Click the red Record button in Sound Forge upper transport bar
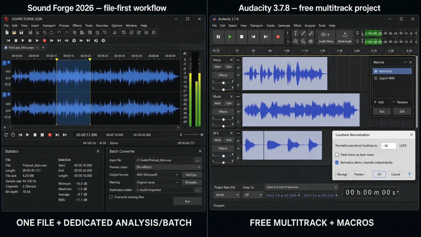421x237 pixels. coord(44,41)
